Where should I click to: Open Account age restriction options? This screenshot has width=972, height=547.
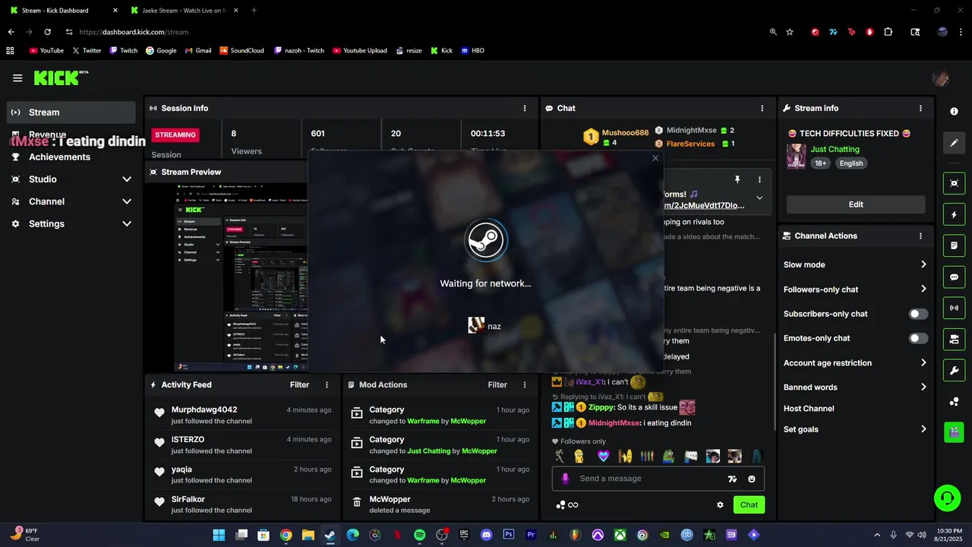tap(855, 362)
